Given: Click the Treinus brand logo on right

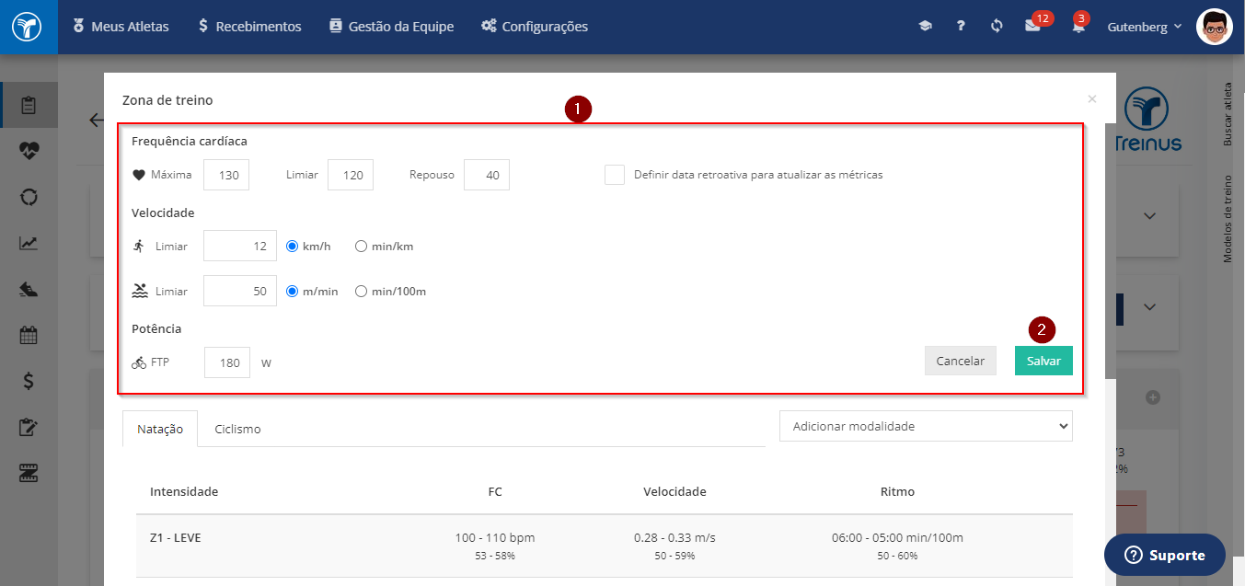Looking at the screenshot, I should tap(1147, 120).
